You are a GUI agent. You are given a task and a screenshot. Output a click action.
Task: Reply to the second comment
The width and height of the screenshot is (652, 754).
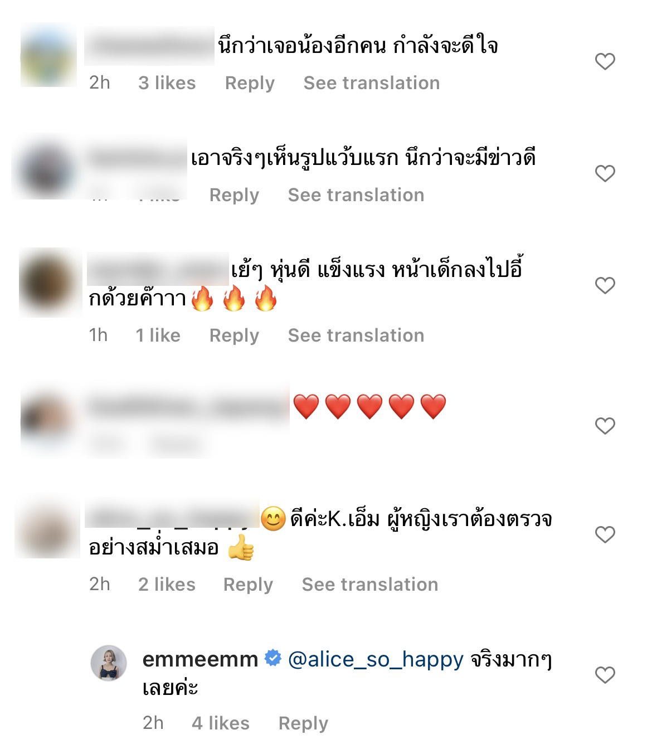(x=234, y=195)
